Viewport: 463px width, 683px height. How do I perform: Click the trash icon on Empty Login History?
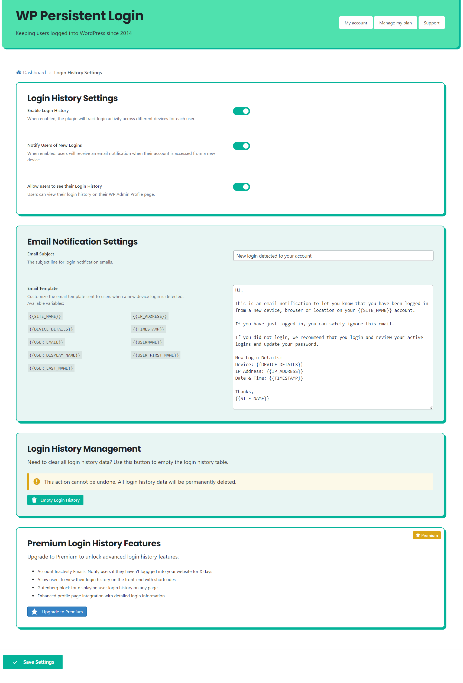click(x=34, y=500)
